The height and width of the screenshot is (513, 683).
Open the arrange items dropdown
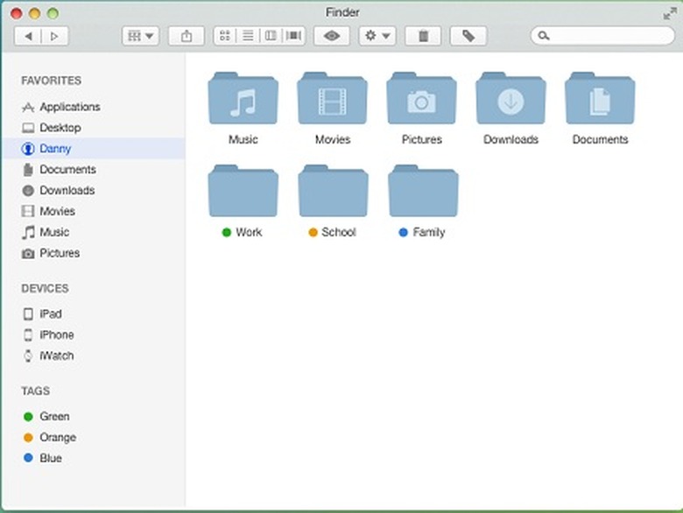tap(140, 36)
